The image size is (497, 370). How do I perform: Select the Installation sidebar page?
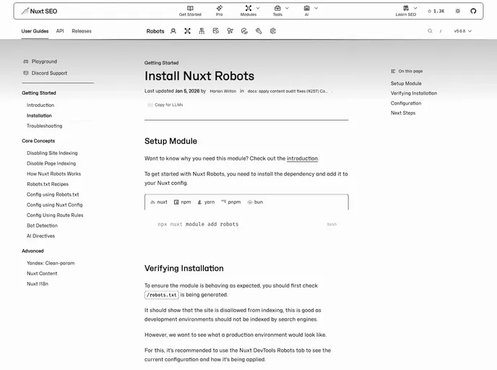[x=39, y=116]
